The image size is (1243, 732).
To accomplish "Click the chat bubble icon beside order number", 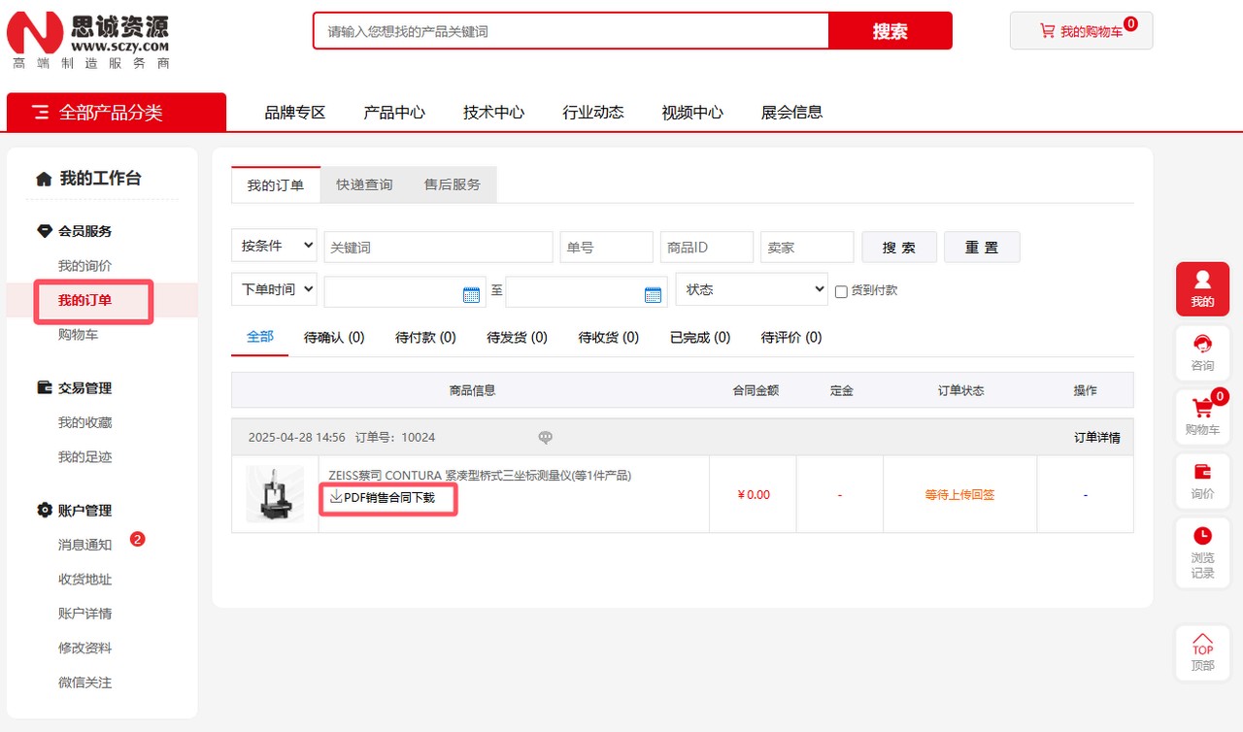I will point(546,438).
